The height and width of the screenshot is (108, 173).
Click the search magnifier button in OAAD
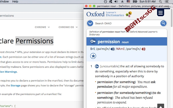pos(163,23)
